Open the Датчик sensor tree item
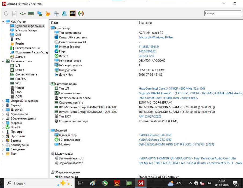This screenshot has width=243, height=188. click(x=20, y=57)
